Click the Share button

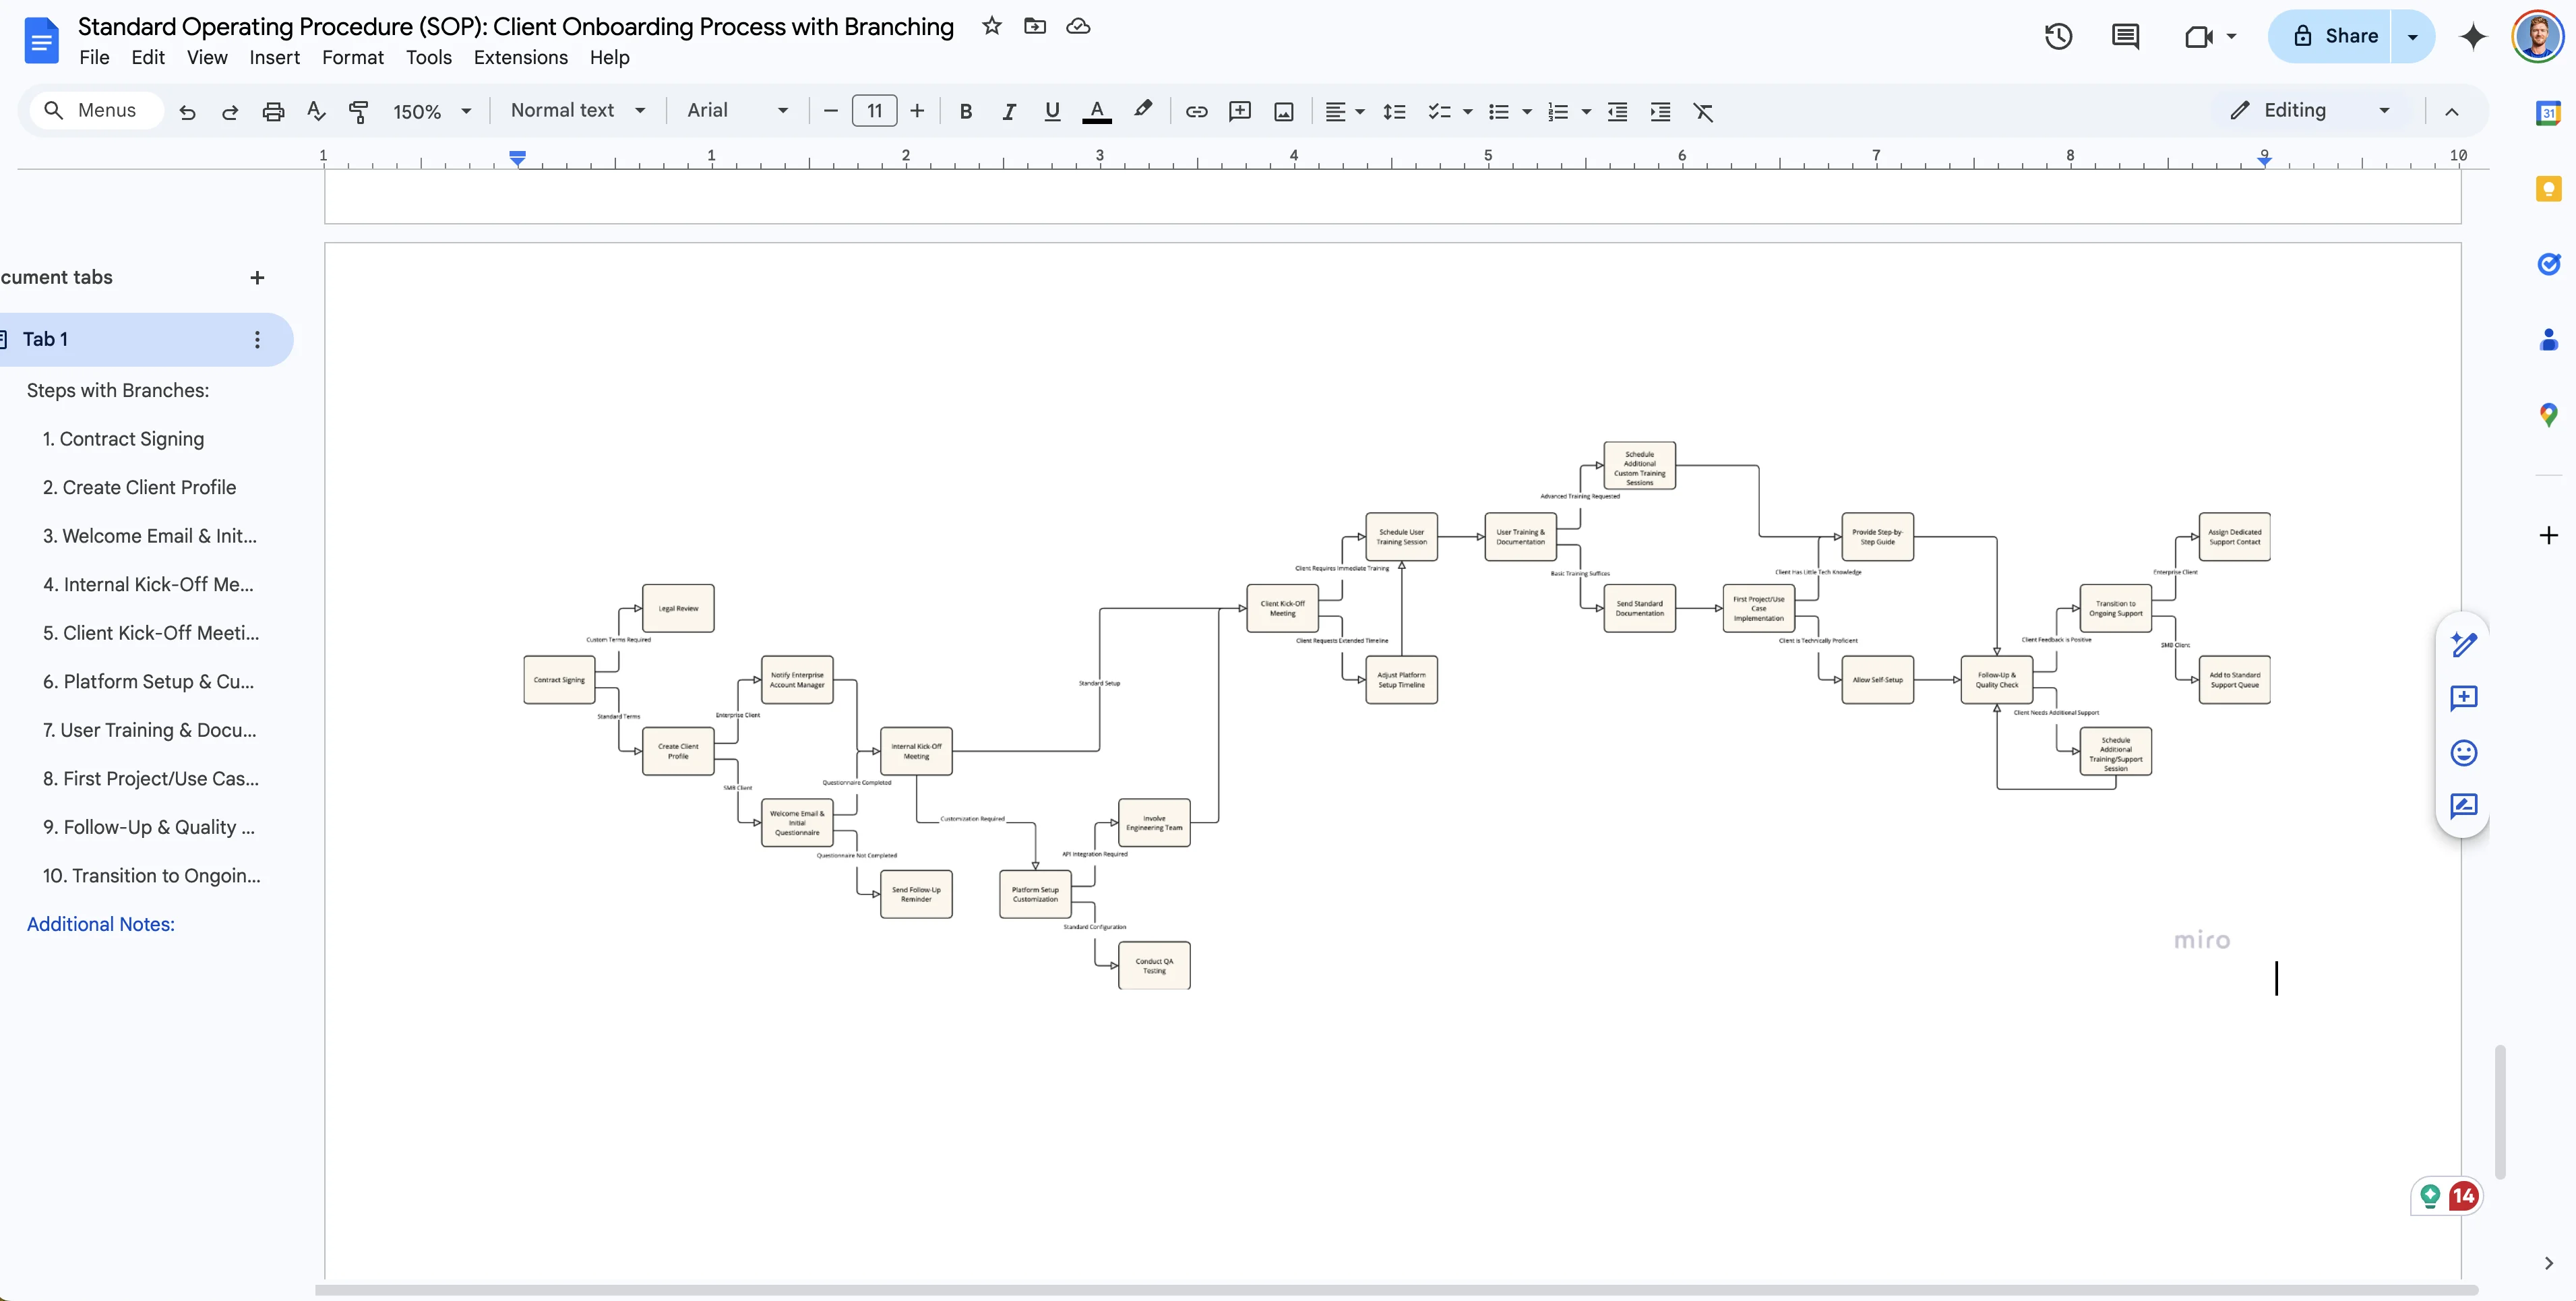point(2334,37)
